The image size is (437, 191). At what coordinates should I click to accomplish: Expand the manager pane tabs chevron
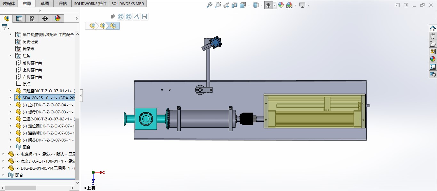coord(76,19)
